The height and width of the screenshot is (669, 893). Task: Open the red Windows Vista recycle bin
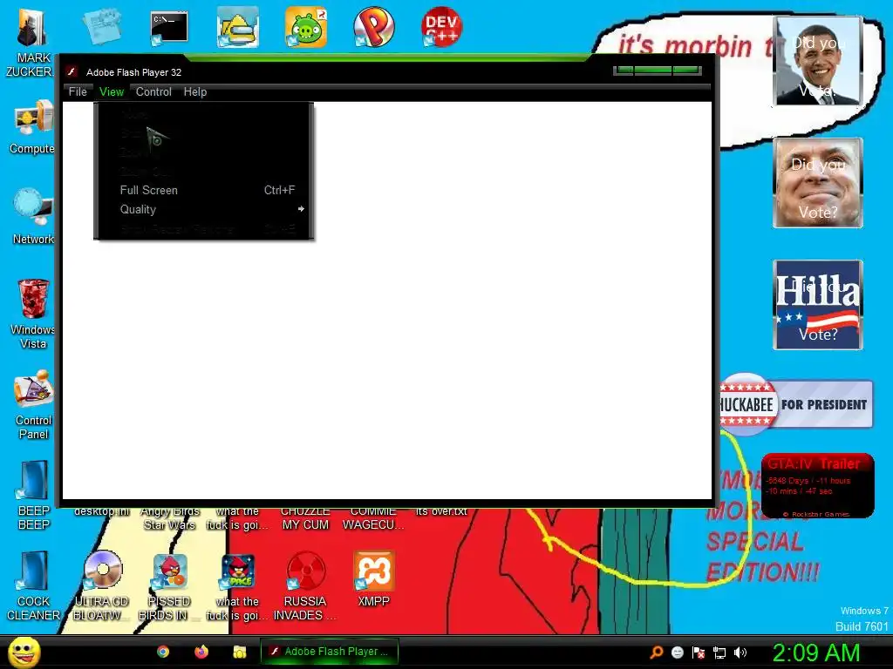coord(33,314)
